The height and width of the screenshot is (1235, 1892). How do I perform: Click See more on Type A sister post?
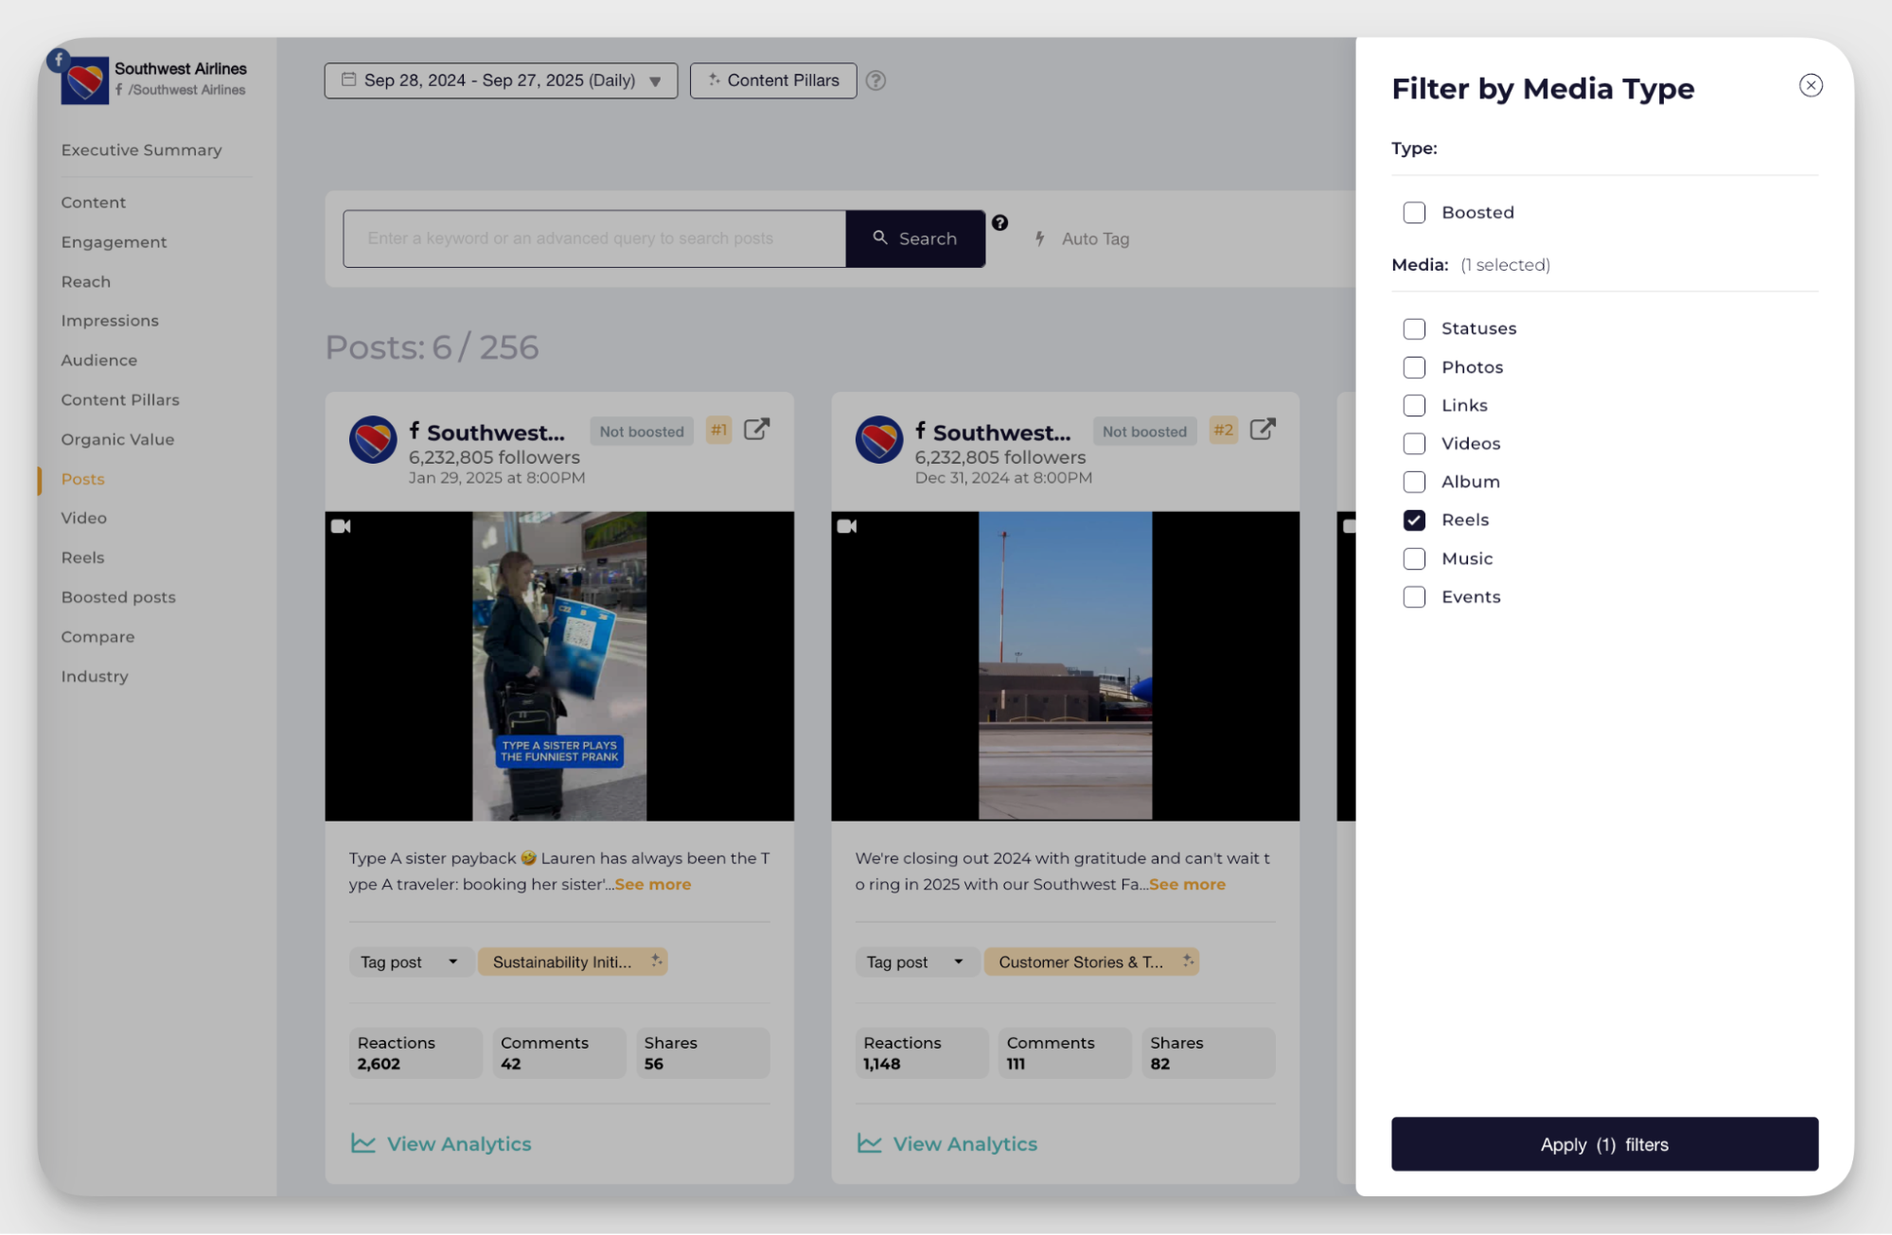pyautogui.click(x=652, y=884)
